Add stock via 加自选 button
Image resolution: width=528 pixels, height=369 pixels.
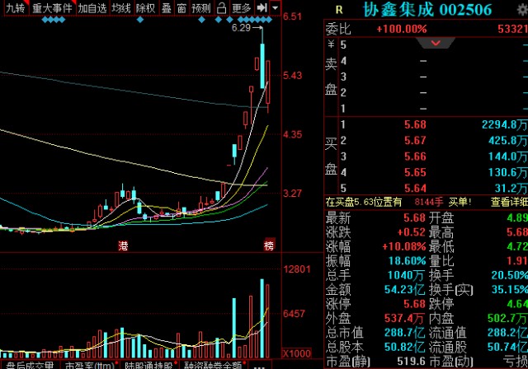[92, 8]
